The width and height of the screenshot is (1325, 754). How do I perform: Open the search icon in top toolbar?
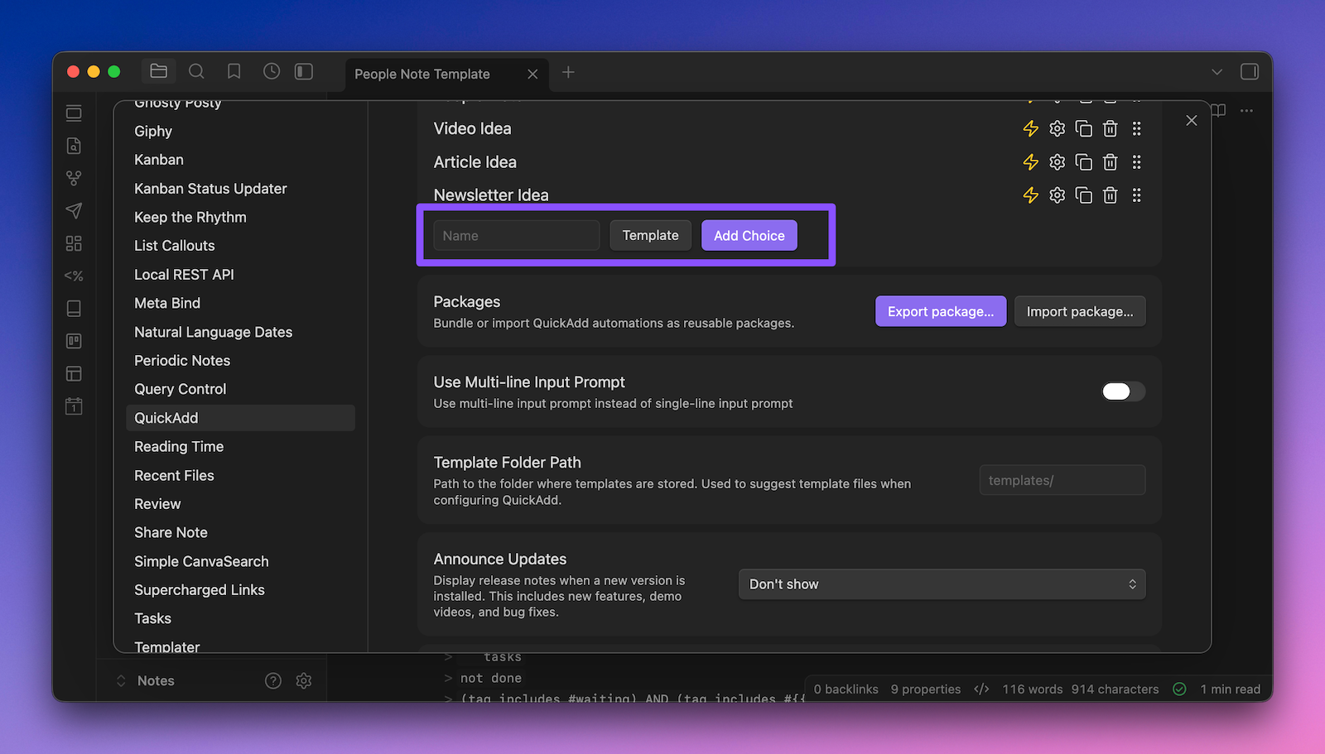(196, 72)
